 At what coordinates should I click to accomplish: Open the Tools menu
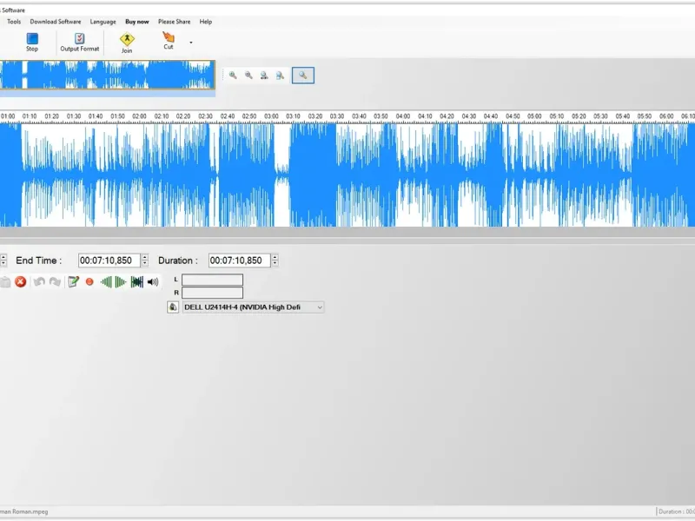[14, 22]
